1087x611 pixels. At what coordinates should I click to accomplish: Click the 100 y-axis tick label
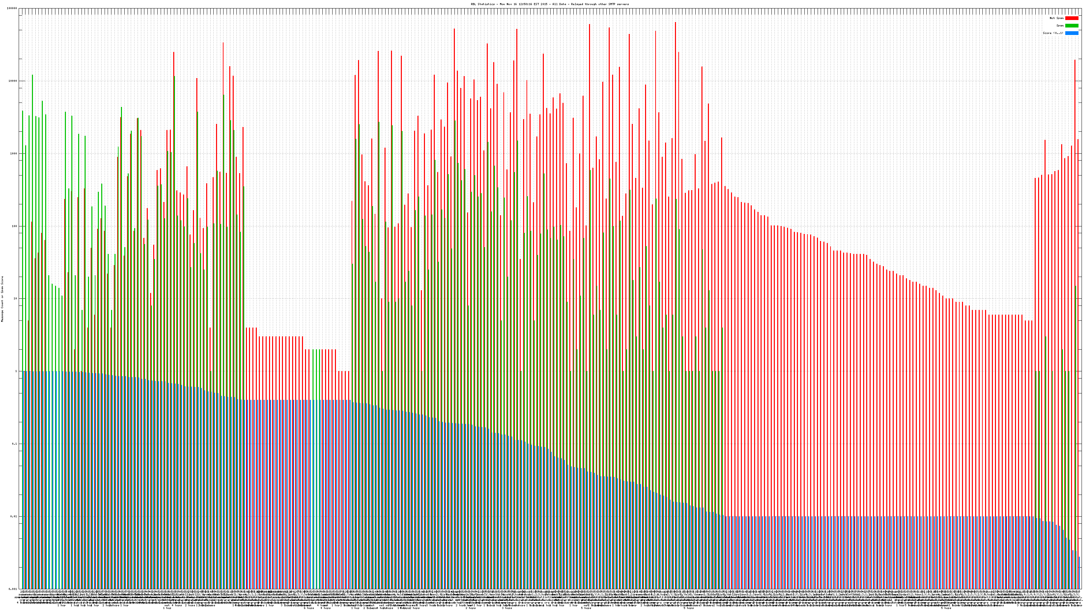pyautogui.click(x=14, y=226)
